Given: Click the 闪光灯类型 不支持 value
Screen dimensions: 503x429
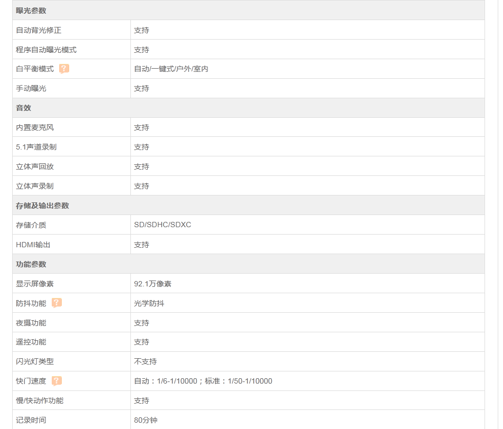Looking at the screenshot, I should click(145, 361).
